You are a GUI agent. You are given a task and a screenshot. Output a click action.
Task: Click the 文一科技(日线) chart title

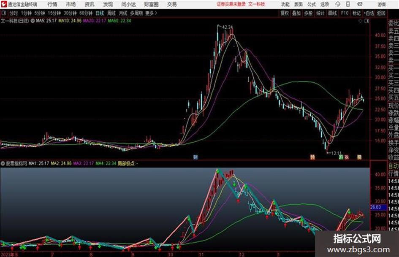click(15, 21)
